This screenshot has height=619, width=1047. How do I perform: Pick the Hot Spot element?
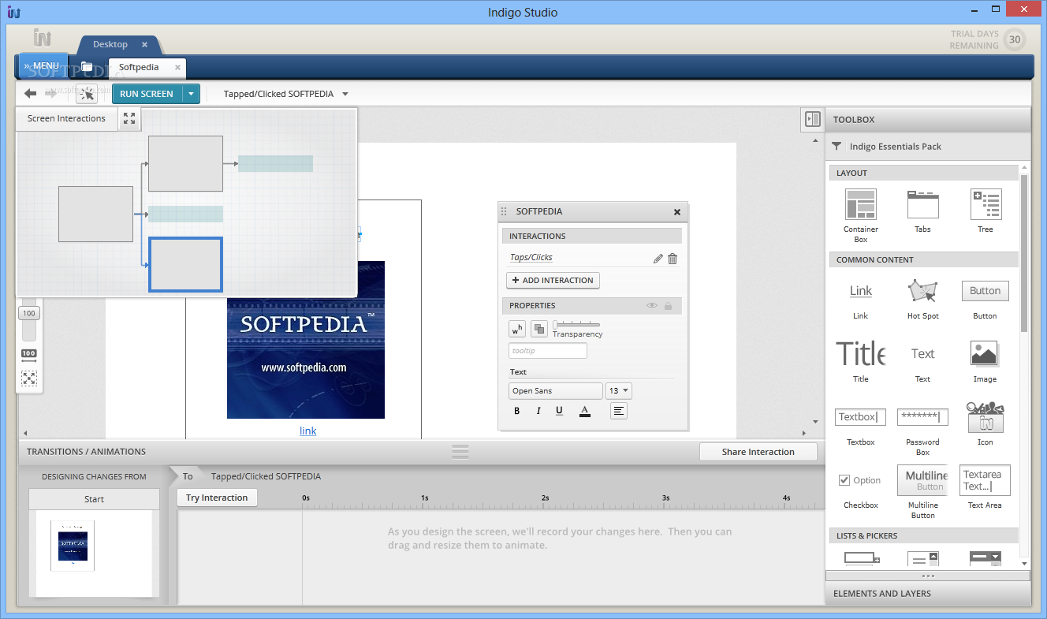[922, 300]
